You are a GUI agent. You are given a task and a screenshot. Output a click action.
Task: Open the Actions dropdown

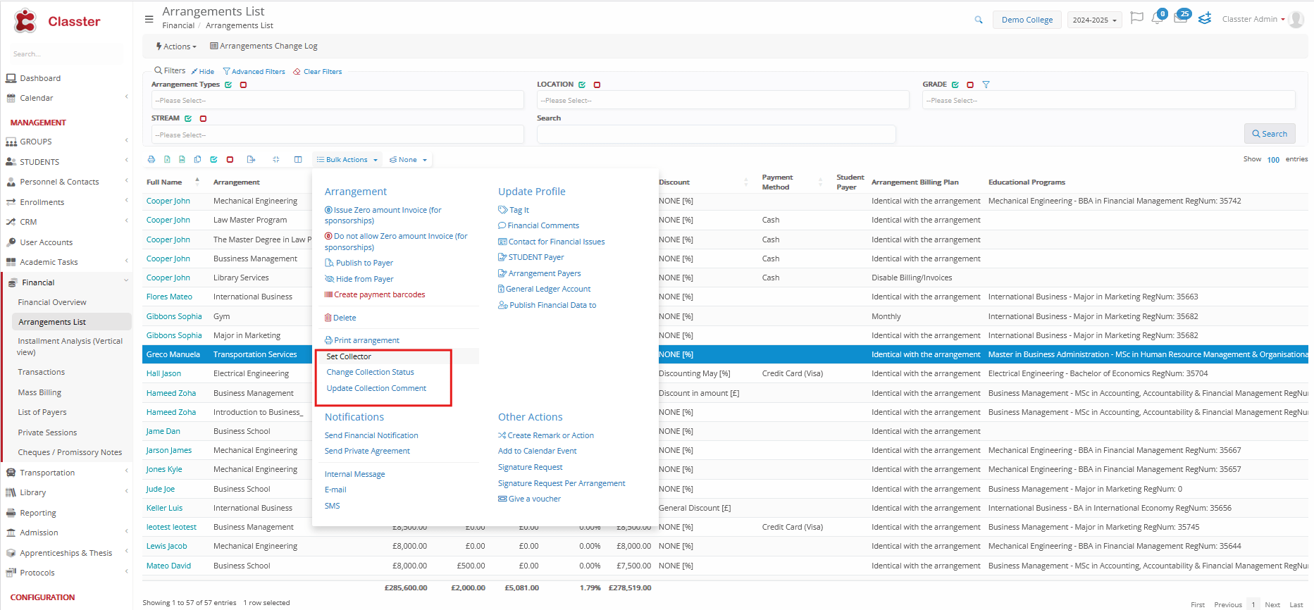[x=176, y=46]
